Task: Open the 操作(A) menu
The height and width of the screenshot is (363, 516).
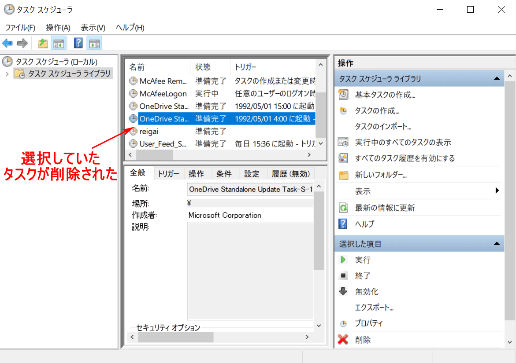Action: (58, 28)
